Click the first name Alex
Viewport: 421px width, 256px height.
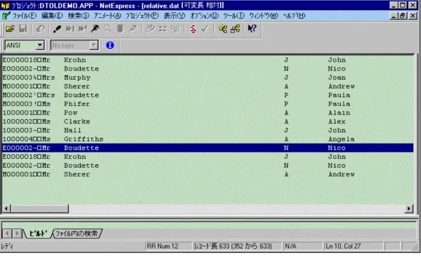point(337,122)
